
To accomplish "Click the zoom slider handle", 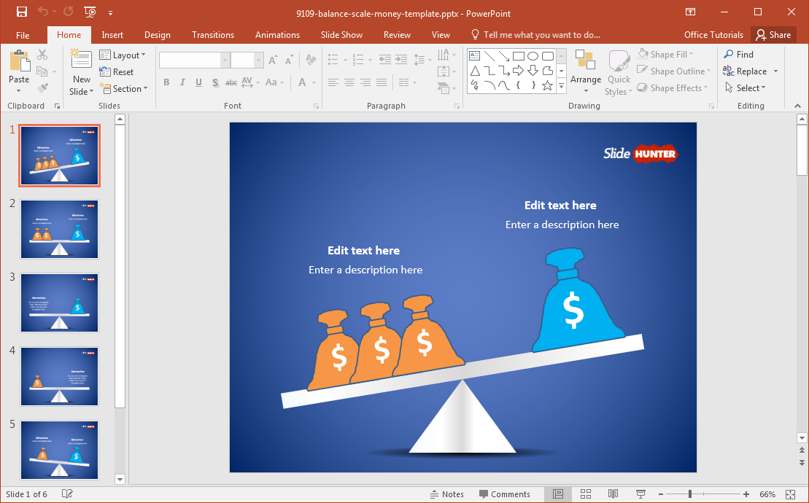I will [690, 494].
